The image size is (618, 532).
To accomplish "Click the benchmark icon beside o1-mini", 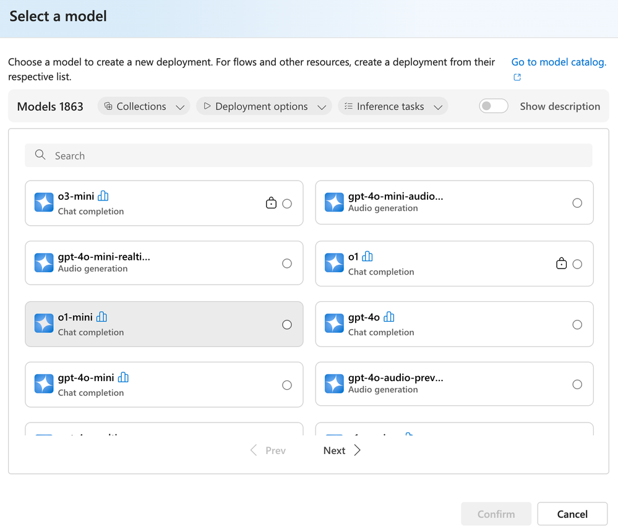I will click(x=101, y=317).
